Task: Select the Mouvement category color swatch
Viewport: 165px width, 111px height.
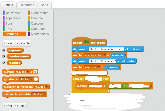Action: click(4, 13)
